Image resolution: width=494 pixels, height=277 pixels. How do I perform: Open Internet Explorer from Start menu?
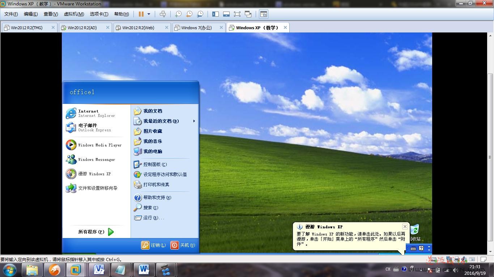click(96, 113)
